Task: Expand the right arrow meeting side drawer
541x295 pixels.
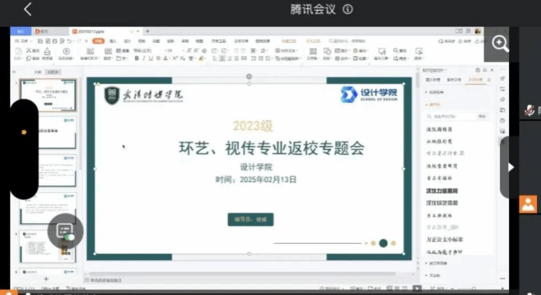Action: (510, 167)
